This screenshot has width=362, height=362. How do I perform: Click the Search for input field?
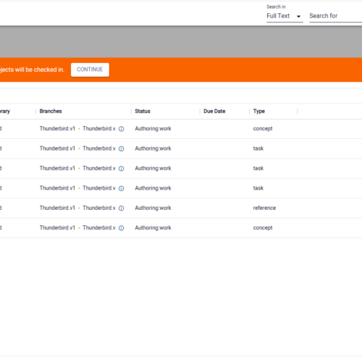point(335,16)
